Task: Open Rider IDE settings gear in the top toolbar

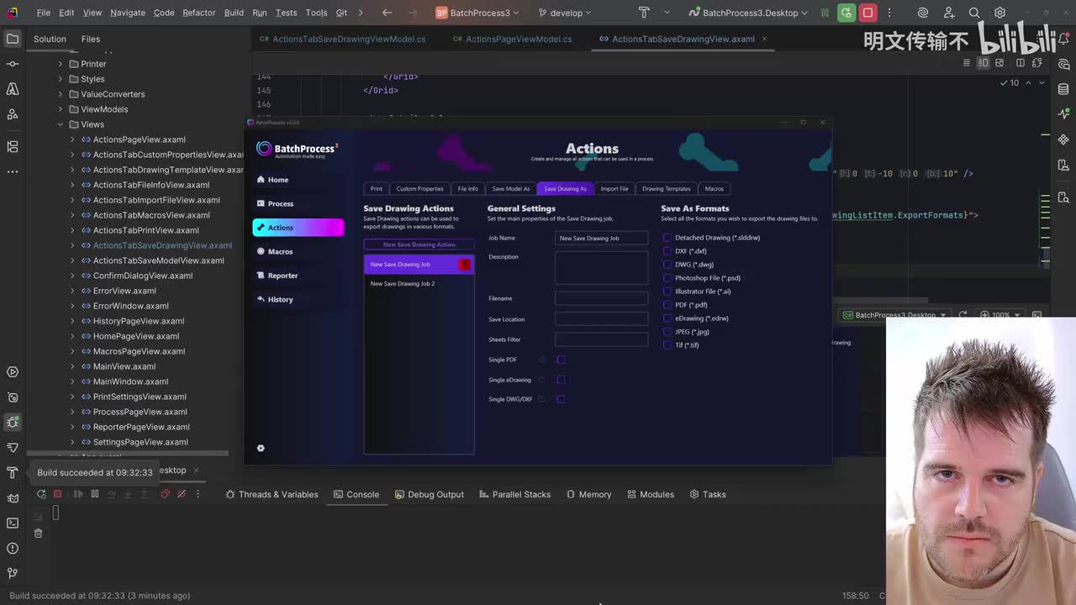Action: (x=1000, y=13)
